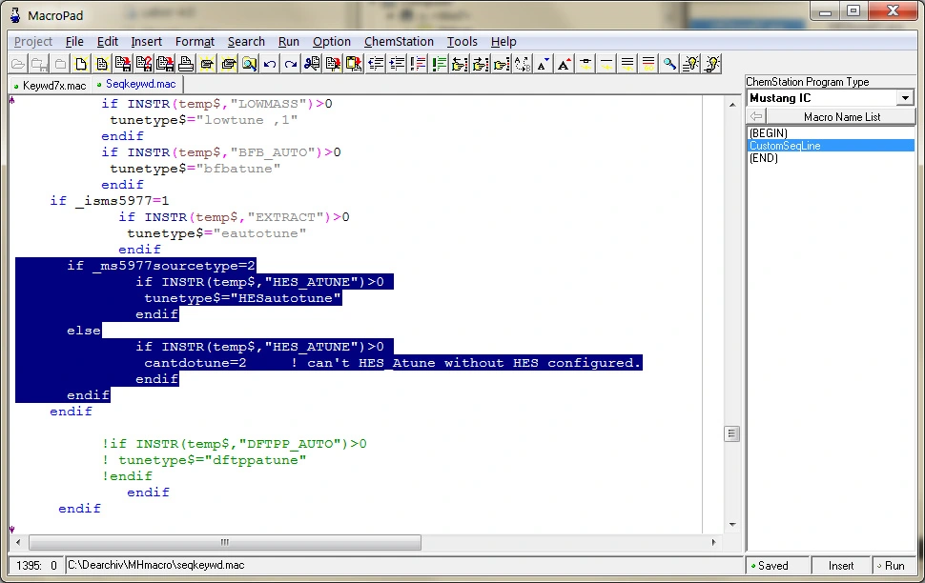This screenshot has height=583, width=925.
Task: Click the A-to-B replace icon
Action: point(523,64)
